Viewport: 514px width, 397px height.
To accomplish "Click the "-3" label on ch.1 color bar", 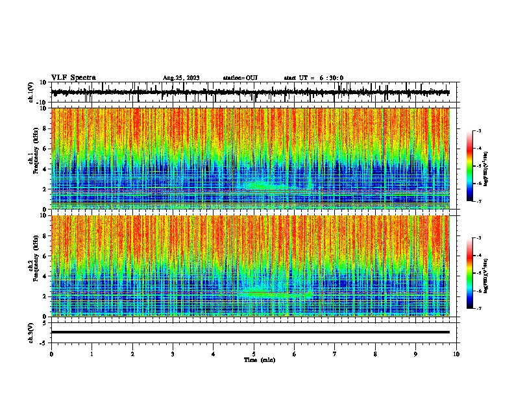I will tap(478, 130).
